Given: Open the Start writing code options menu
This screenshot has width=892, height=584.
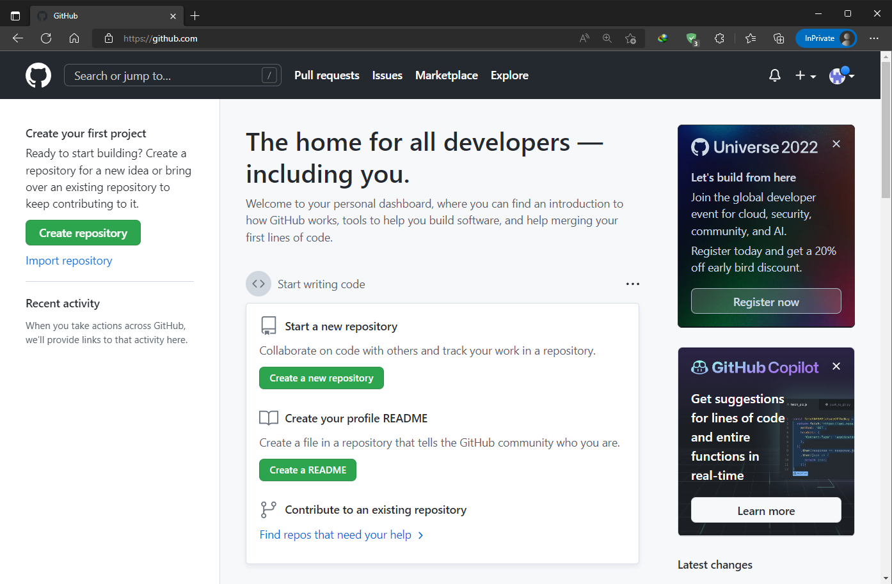Looking at the screenshot, I should tap(632, 284).
